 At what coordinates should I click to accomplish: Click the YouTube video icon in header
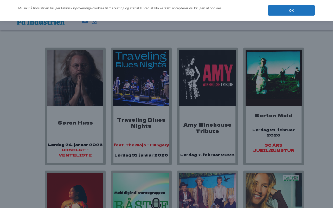tap(85, 22)
